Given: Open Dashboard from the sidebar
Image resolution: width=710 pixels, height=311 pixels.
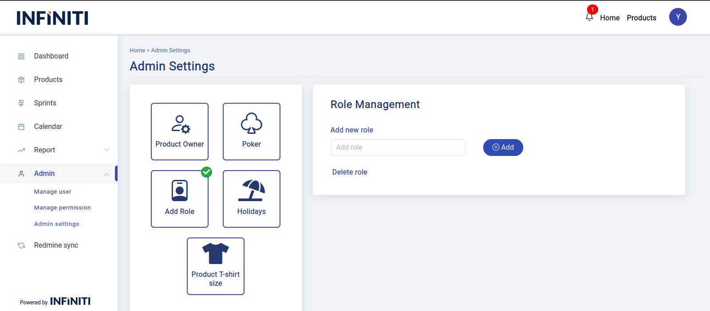Looking at the screenshot, I should point(51,56).
